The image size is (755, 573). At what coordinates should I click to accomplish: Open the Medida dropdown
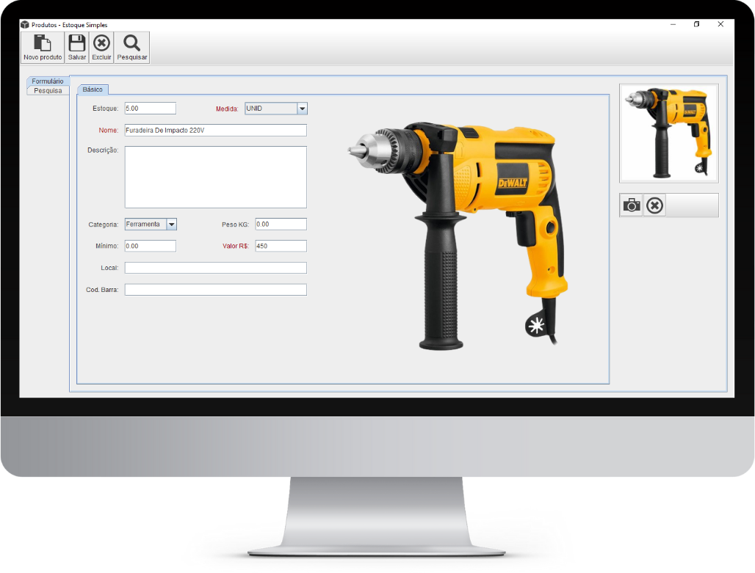[276, 109]
